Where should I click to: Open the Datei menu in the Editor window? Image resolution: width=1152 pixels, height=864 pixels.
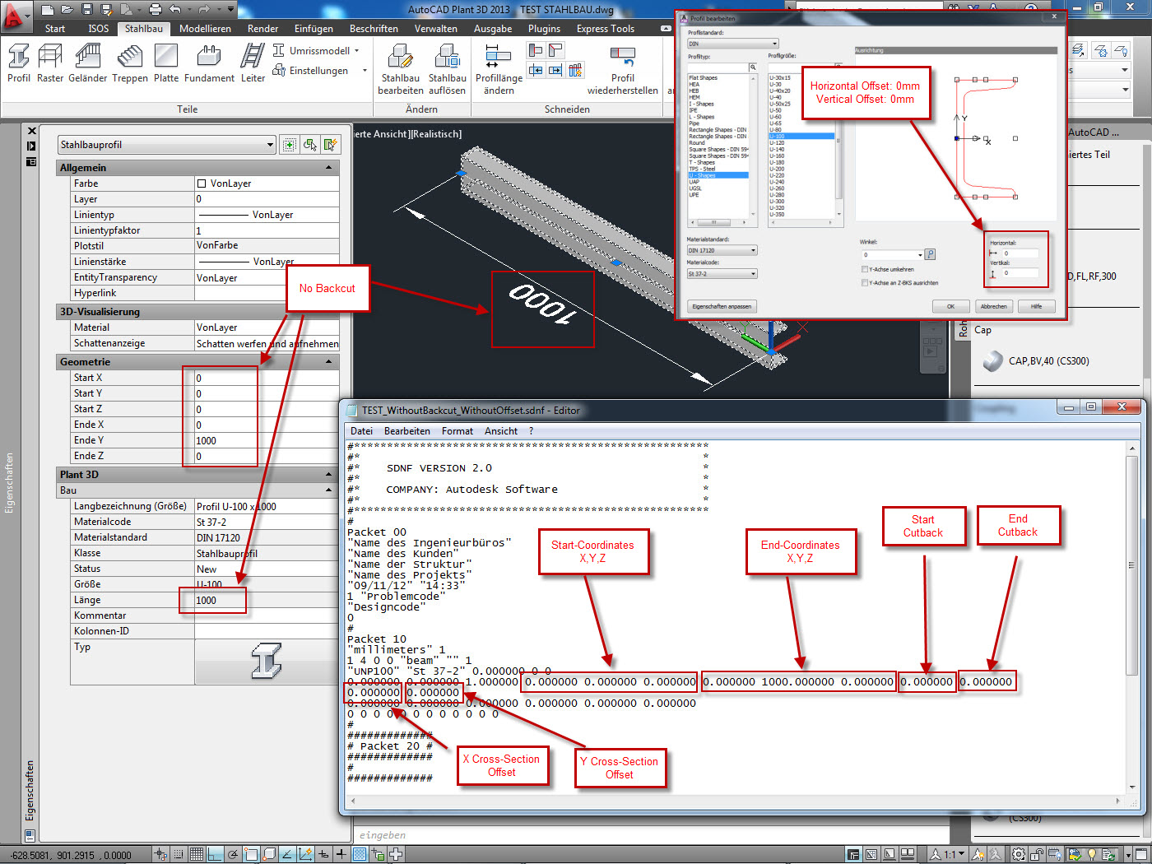(x=361, y=431)
